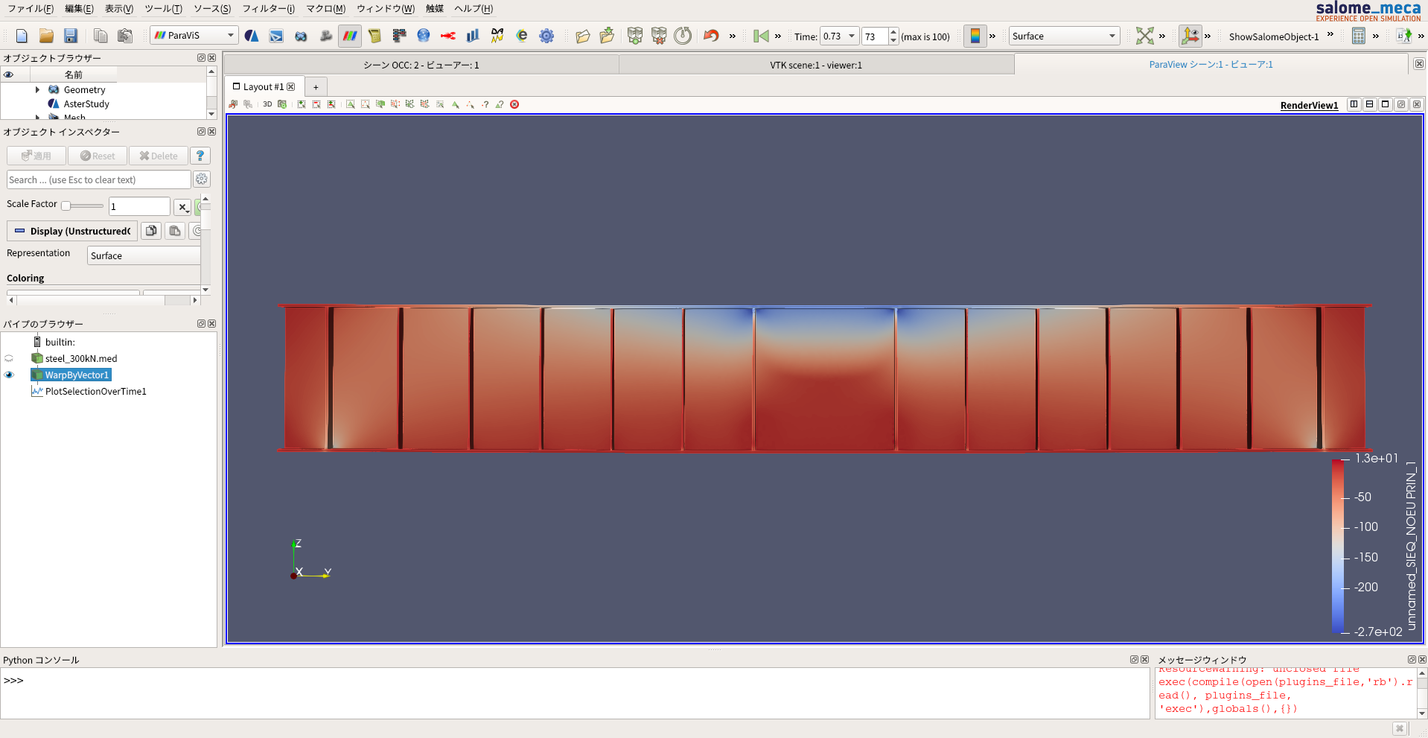Click the paste clipboard icon in main toolbar
This screenshot has width=1428, height=738.
pyautogui.click(x=125, y=36)
